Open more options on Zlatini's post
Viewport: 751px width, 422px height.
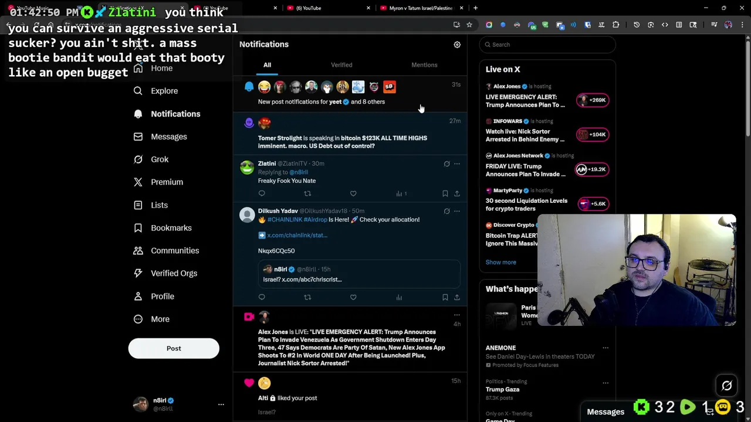click(x=457, y=164)
